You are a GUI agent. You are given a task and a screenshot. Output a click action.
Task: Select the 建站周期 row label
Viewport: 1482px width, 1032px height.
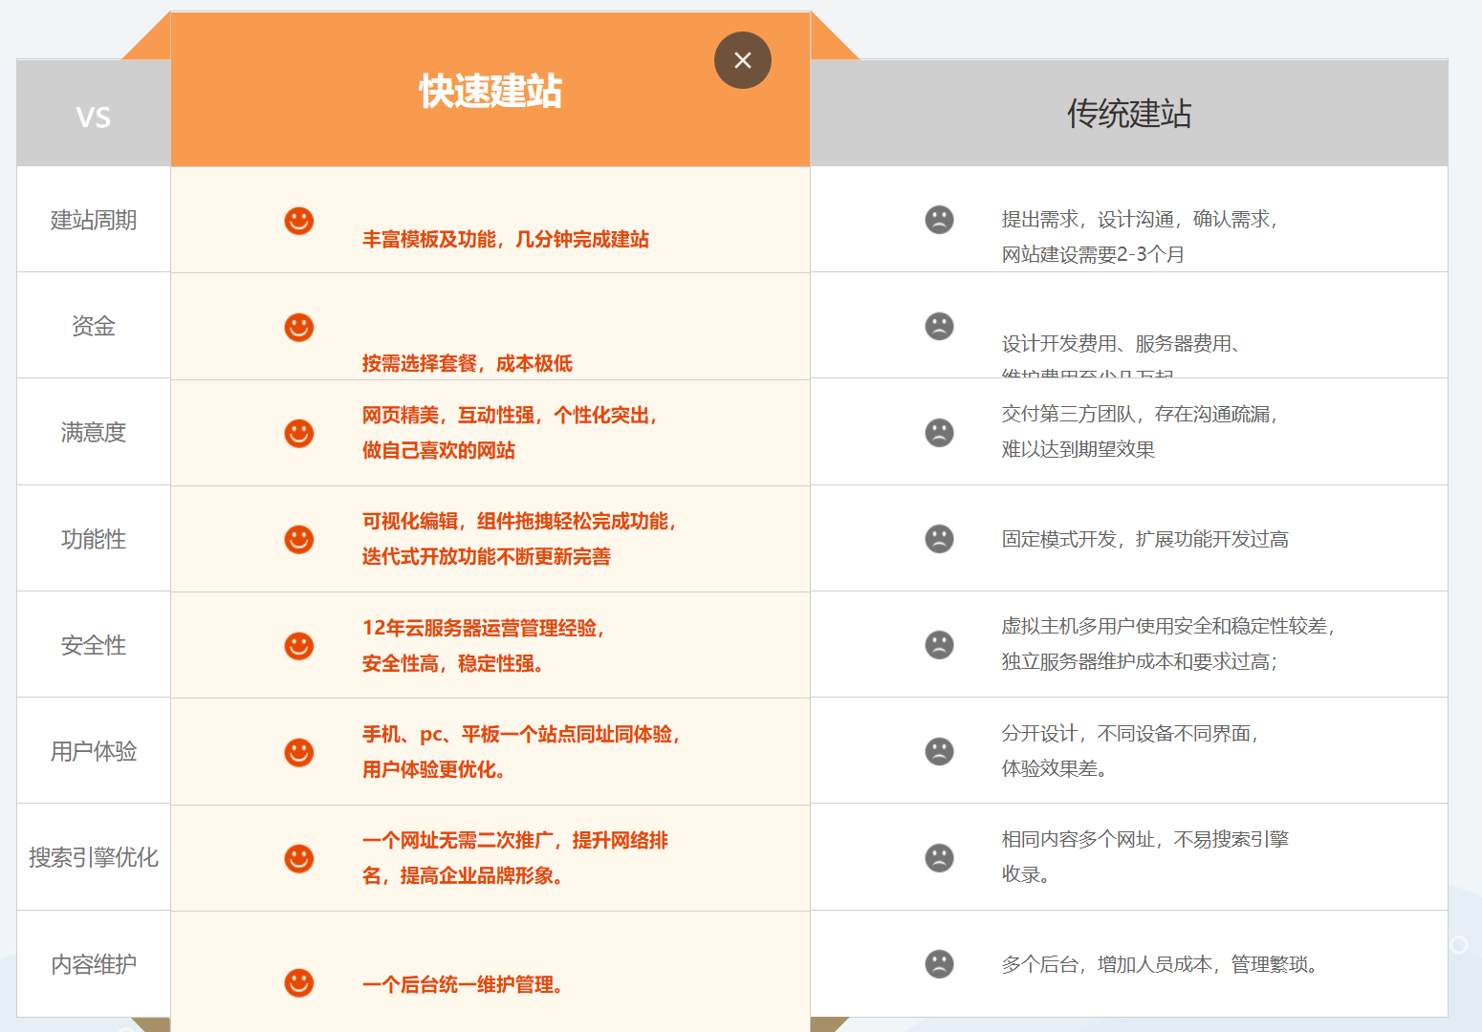94,220
